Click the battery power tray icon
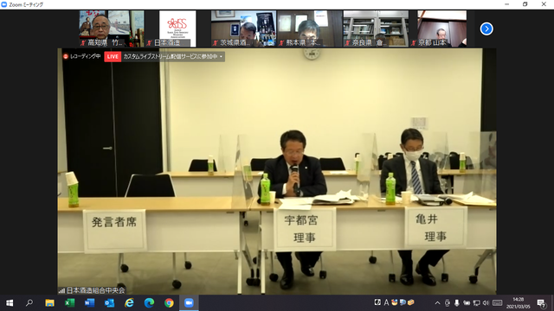Screen dimensions: 554x311 click(x=467, y=303)
